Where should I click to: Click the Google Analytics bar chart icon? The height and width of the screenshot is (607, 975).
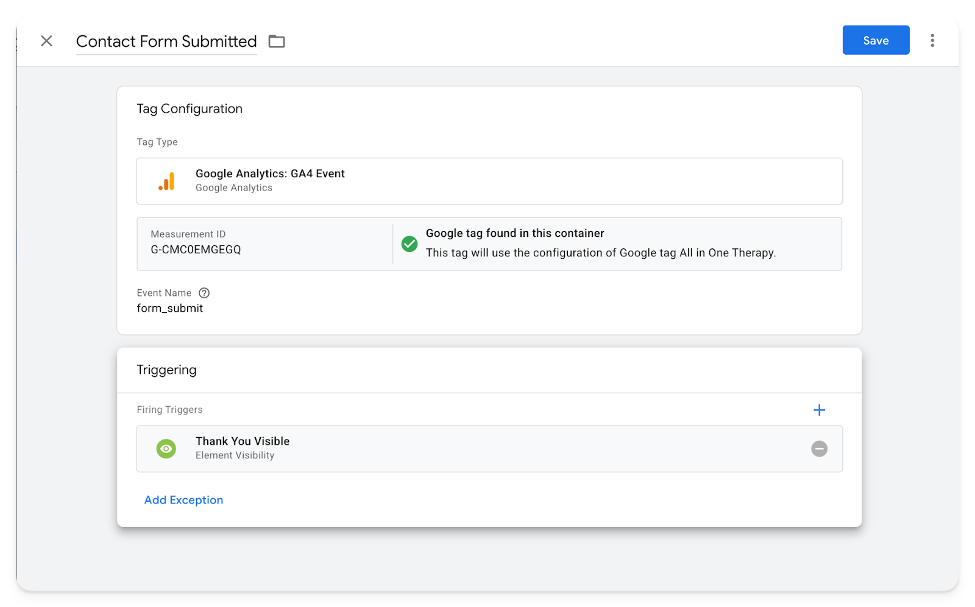(x=166, y=181)
